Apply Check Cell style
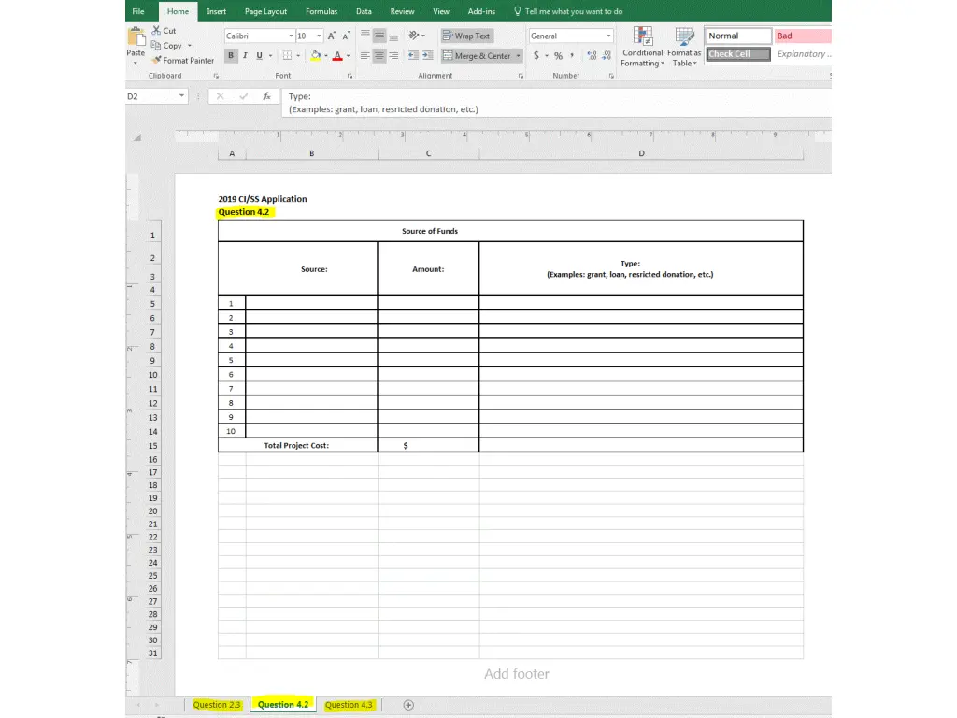The image size is (957, 718). point(738,53)
